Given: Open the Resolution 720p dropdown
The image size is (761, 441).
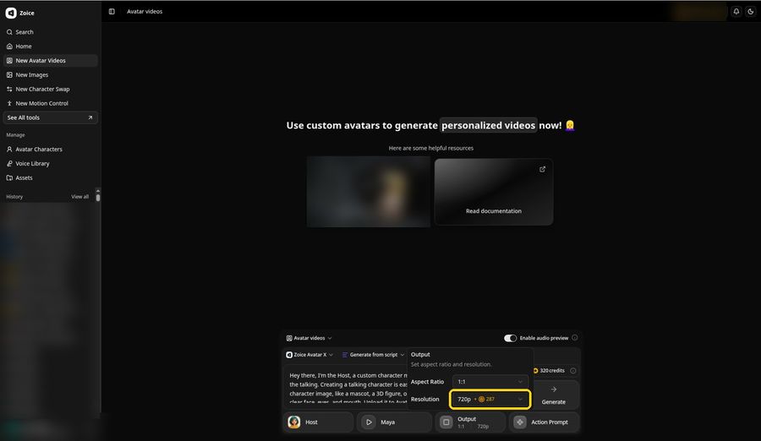Looking at the screenshot, I should [490, 400].
